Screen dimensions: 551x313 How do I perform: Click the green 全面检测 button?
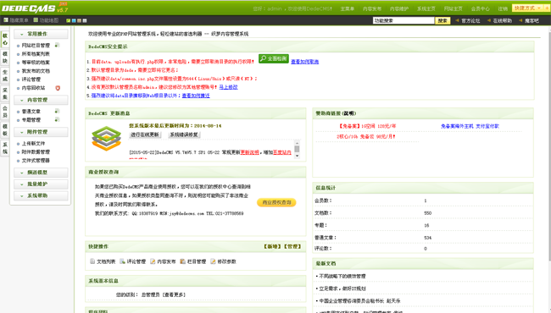coord(274,58)
